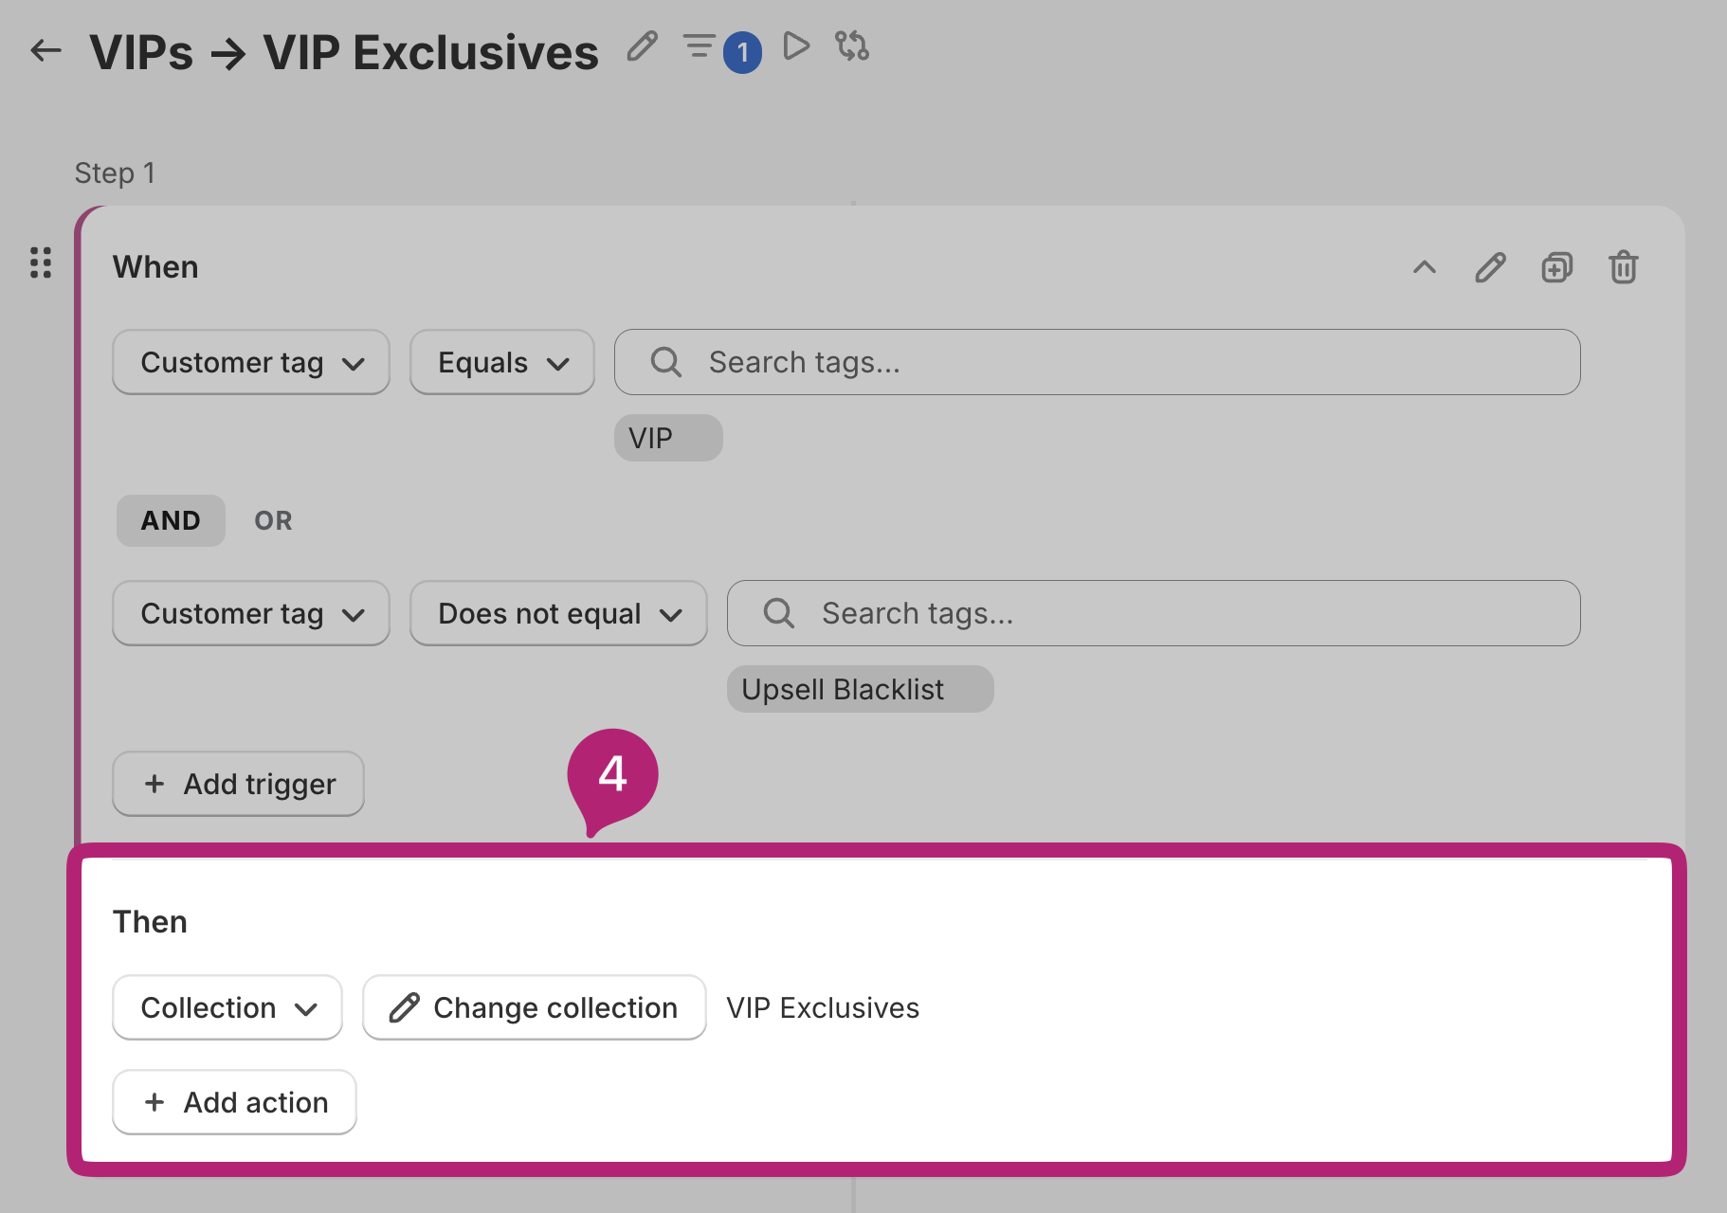1727x1213 pixels.
Task: Edit the flow title with pencil icon
Action: pyautogui.click(x=643, y=45)
